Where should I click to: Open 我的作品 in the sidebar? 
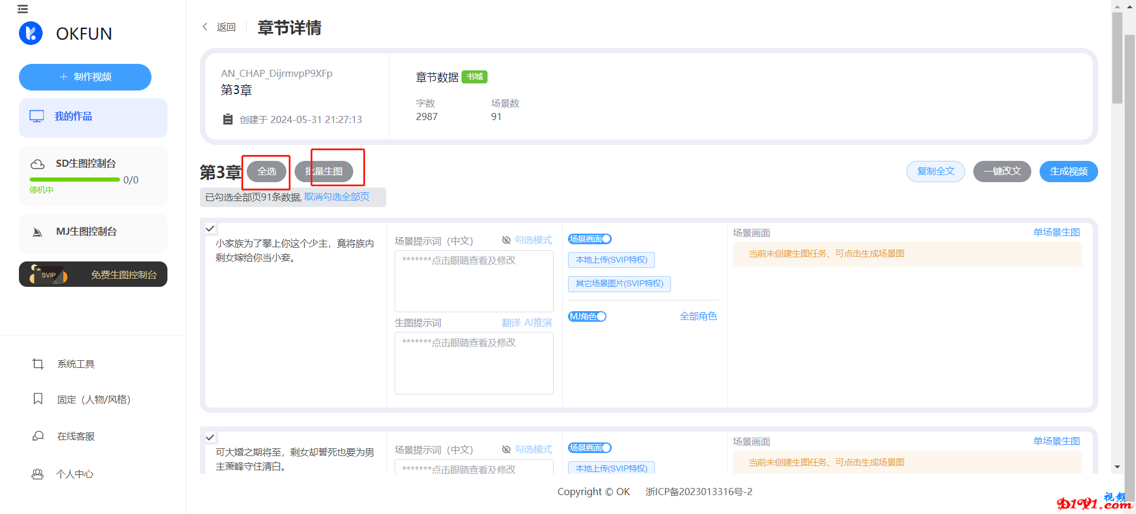[93, 118]
